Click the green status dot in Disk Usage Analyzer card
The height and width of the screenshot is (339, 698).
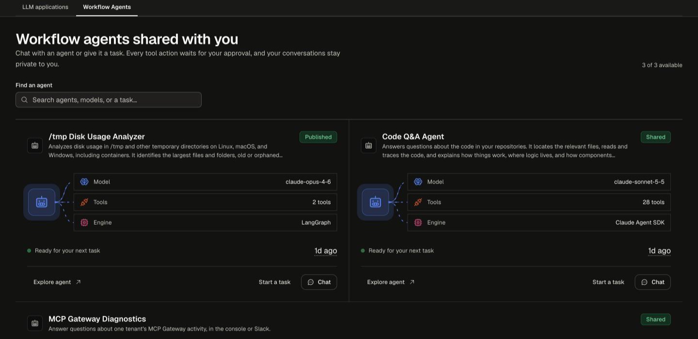click(29, 250)
